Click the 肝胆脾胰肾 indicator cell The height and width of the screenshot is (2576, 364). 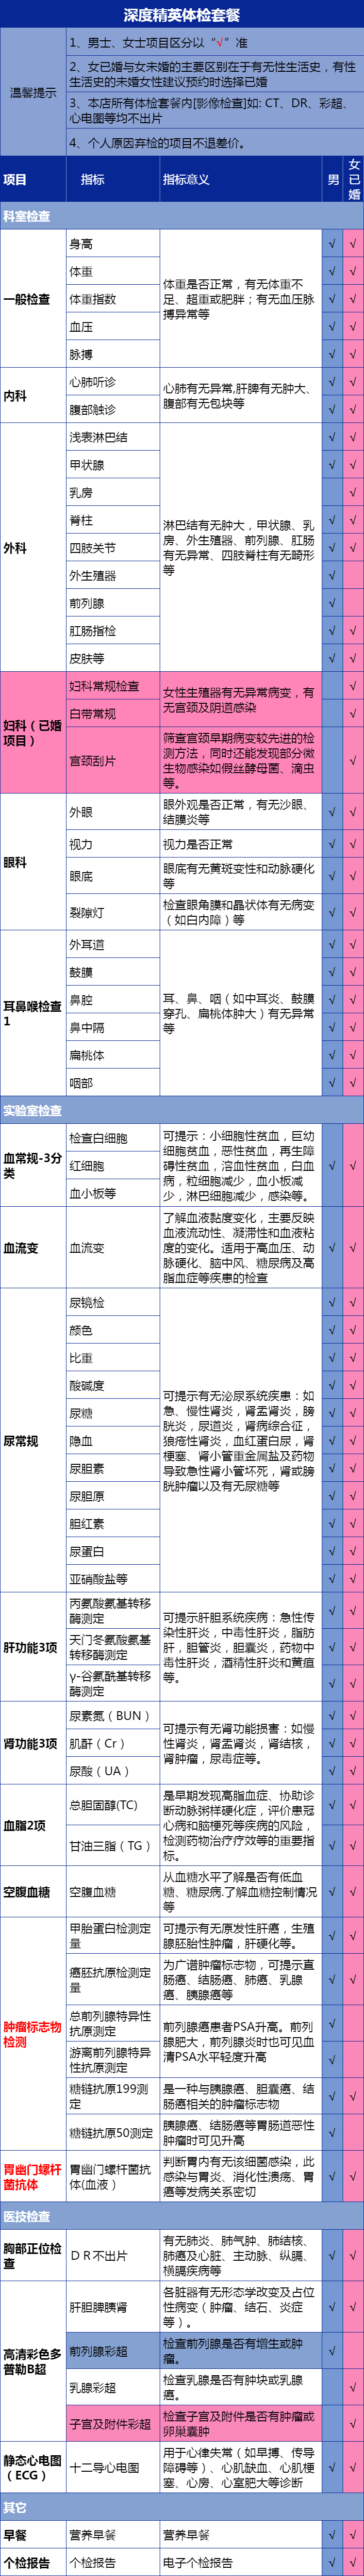[x=113, y=2307]
